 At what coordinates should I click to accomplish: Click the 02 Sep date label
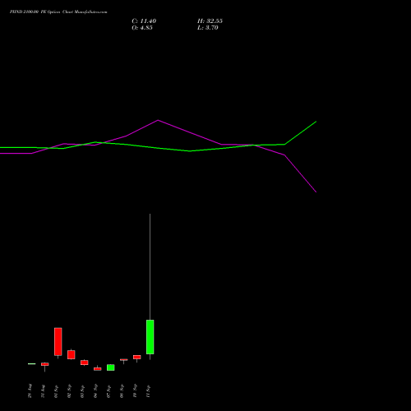(x=69, y=391)
